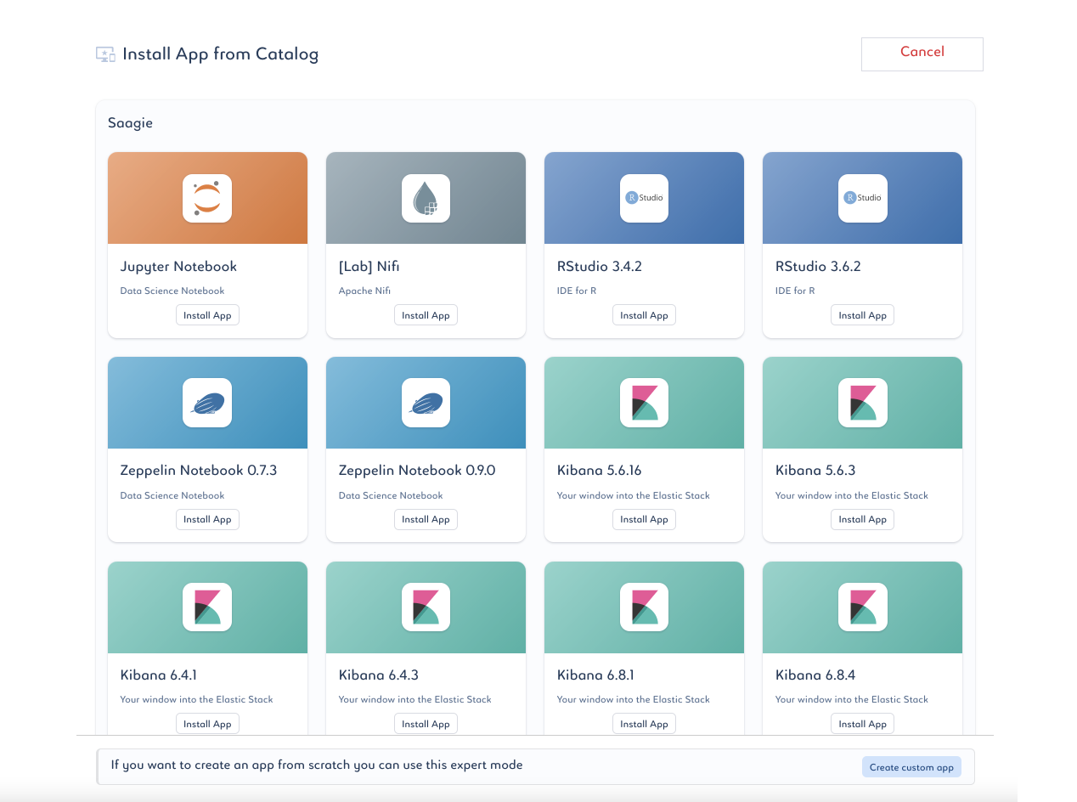Viewport: 1077px width, 802px height.
Task: Click Install App under Kibana 6.4.1
Action: coord(207,724)
